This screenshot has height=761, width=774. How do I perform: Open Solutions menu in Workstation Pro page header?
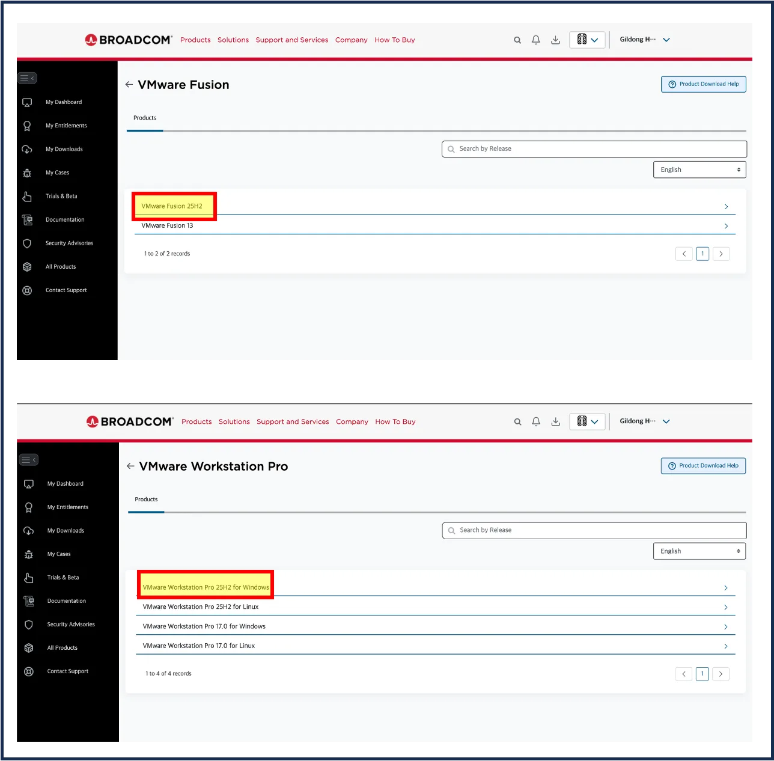click(234, 422)
